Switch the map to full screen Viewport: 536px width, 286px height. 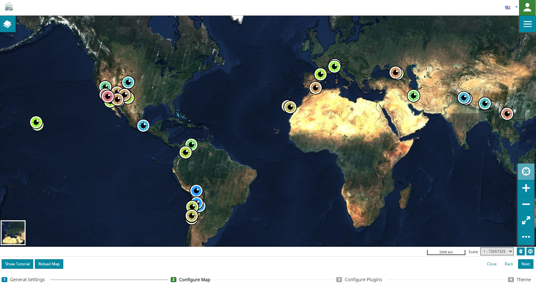[x=526, y=221]
